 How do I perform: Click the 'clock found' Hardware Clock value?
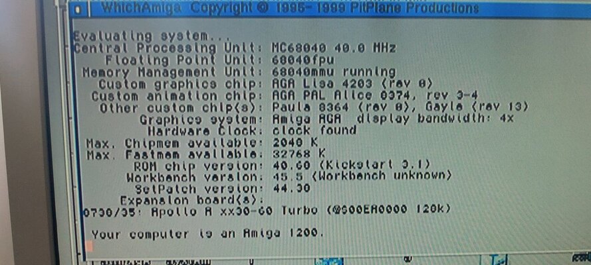(314, 131)
